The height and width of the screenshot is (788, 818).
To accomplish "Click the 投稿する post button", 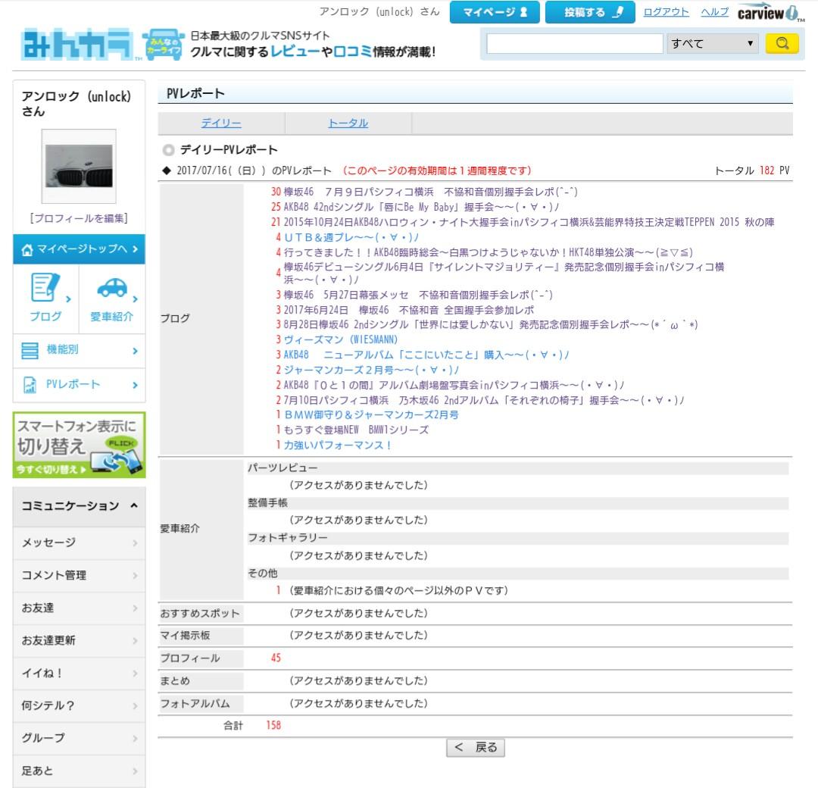I will click(589, 12).
